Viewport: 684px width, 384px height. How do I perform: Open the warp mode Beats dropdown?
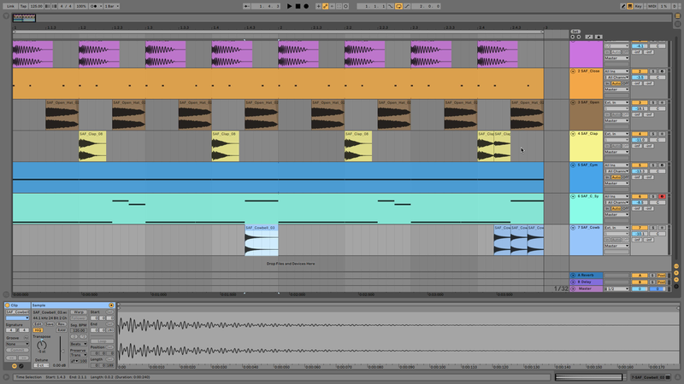pyautogui.click(x=79, y=344)
